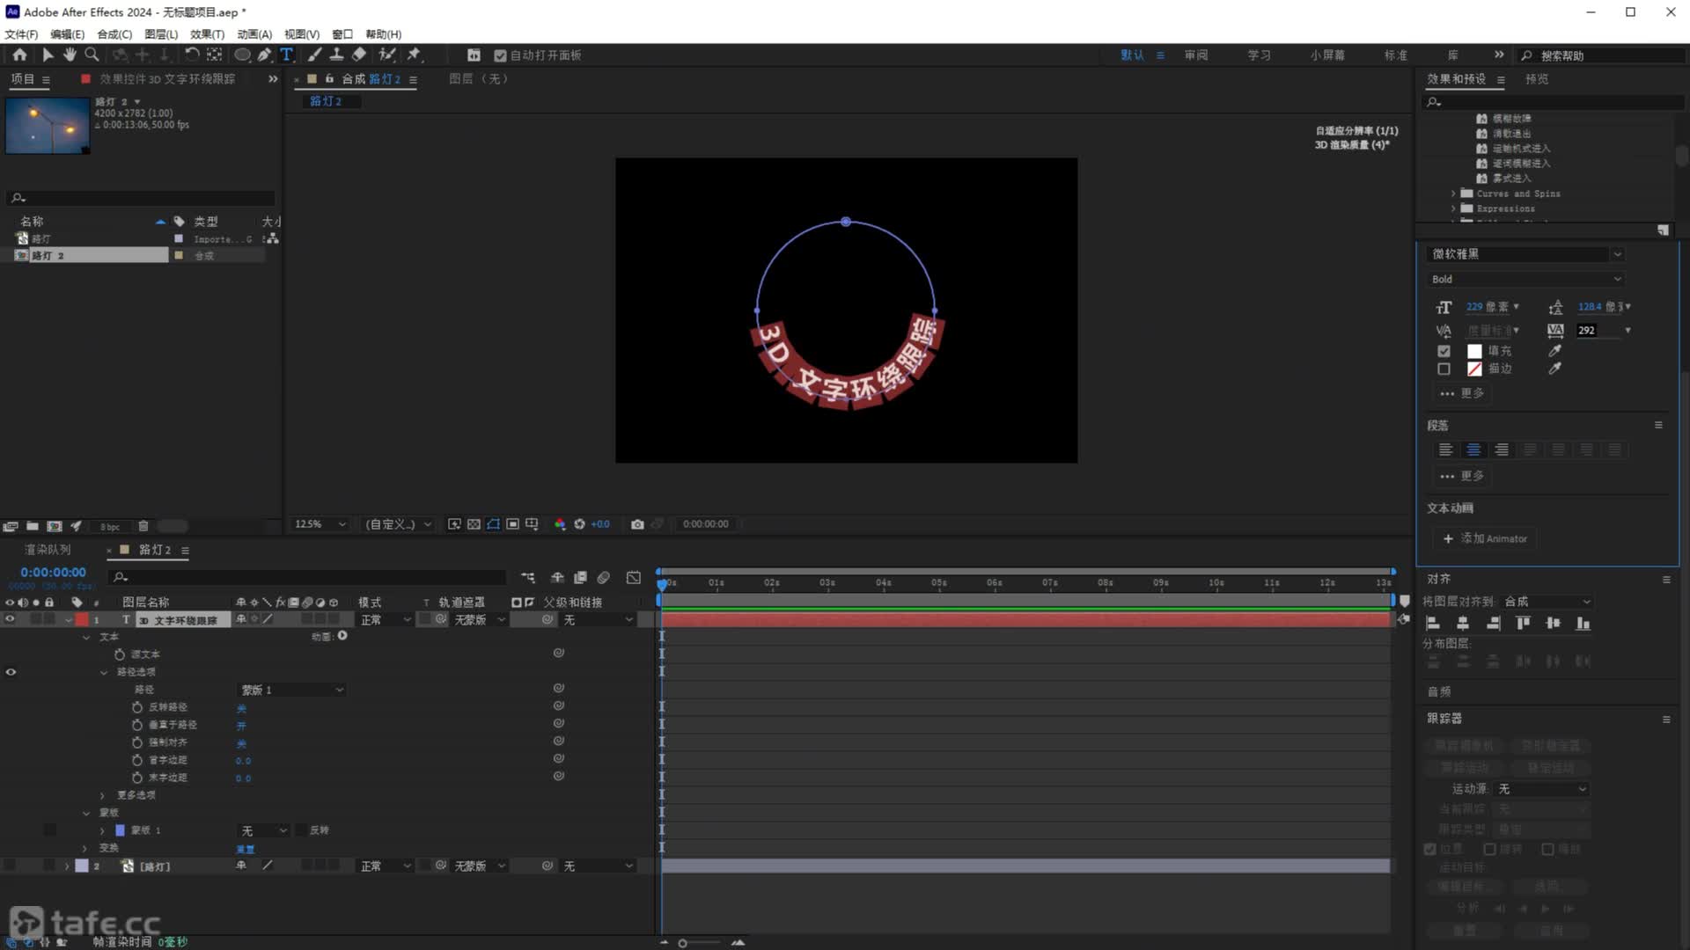1690x950 pixels.
Task: Click left-align paragraph icon
Action: (1445, 449)
